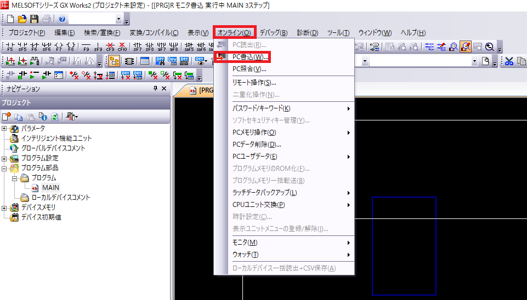
Task: Toggle the Navigation window toolbar button
Action: click(x=114, y=61)
